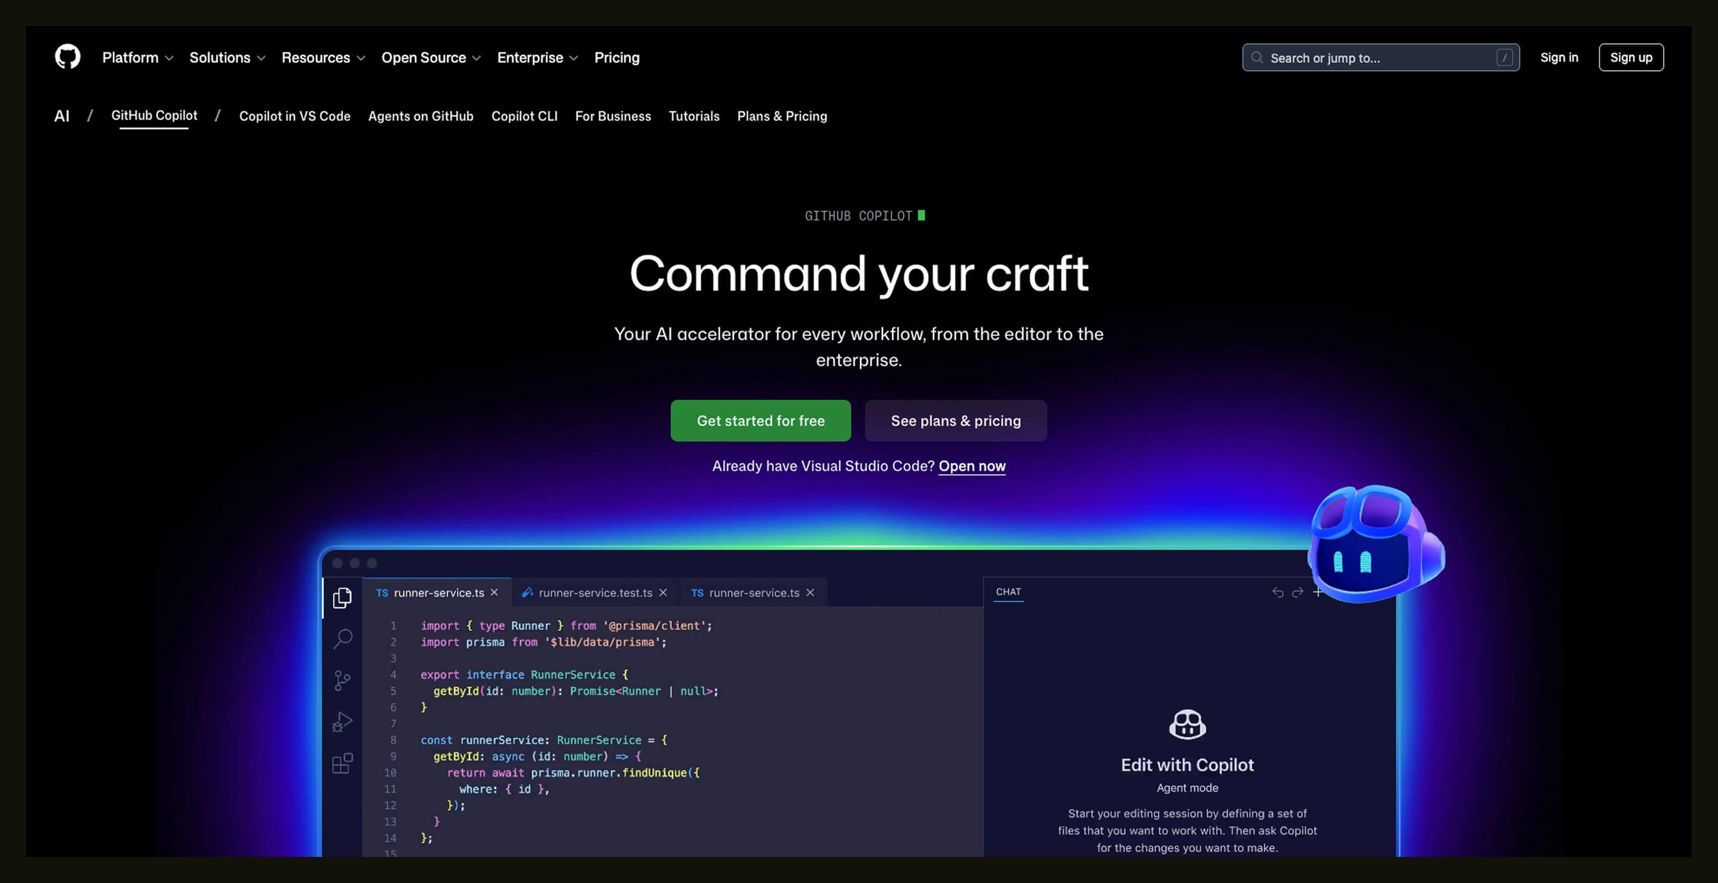This screenshot has height=883, width=1718.
Task: Open the Pricing nav link
Action: [x=617, y=58]
